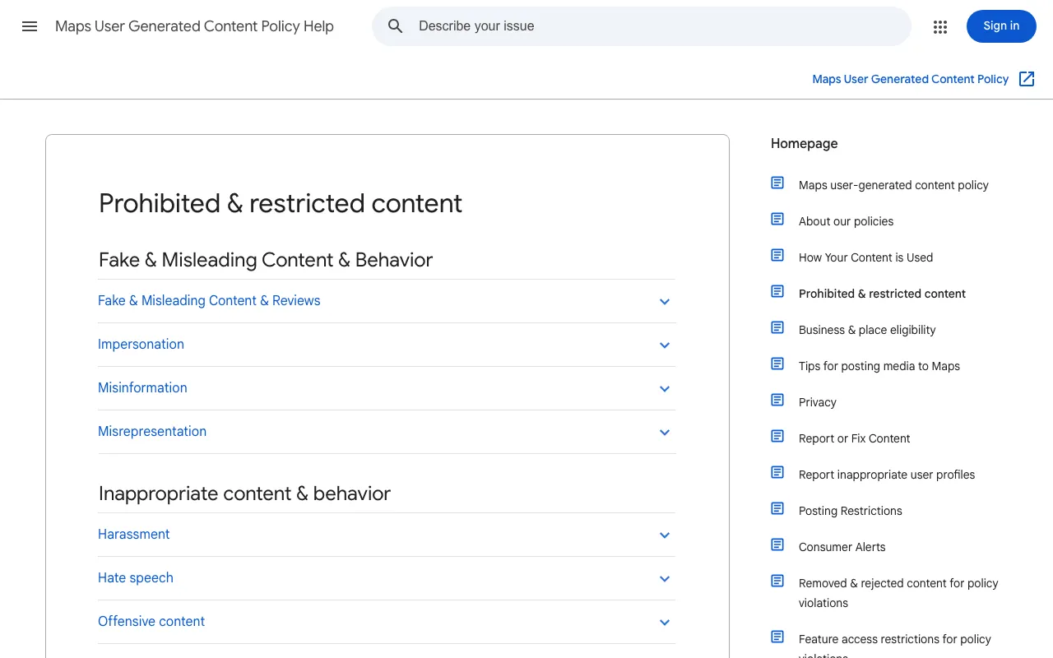Click Maps User Generated Content Policy Help title
Viewport: 1053px width, 658px height.
click(x=194, y=26)
